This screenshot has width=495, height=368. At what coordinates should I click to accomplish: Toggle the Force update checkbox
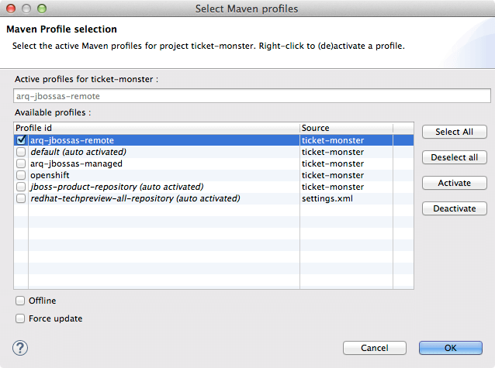pos(20,318)
